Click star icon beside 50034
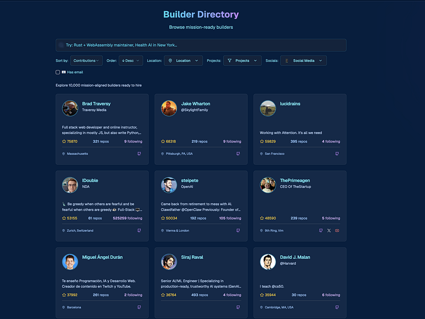 point(163,218)
